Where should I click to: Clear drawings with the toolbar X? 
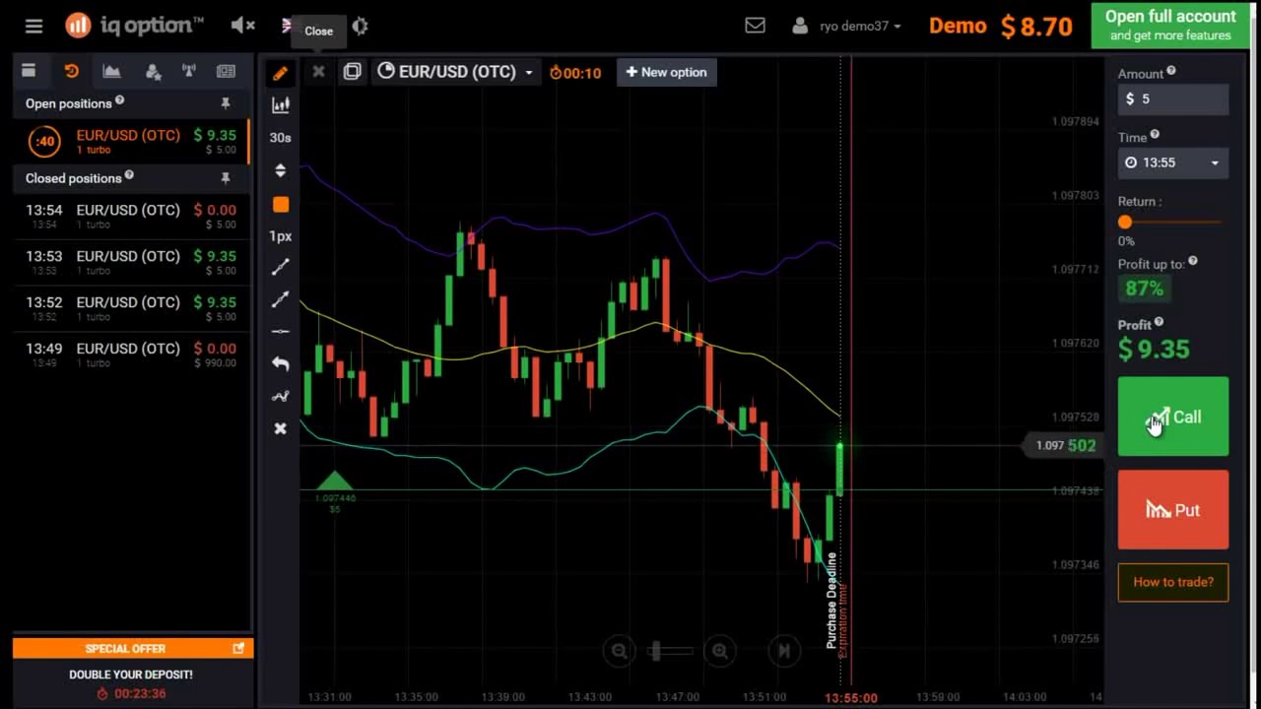[281, 428]
